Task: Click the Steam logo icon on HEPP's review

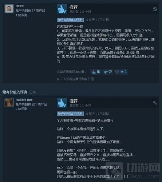Action: pyautogui.click(x=155, y=9)
